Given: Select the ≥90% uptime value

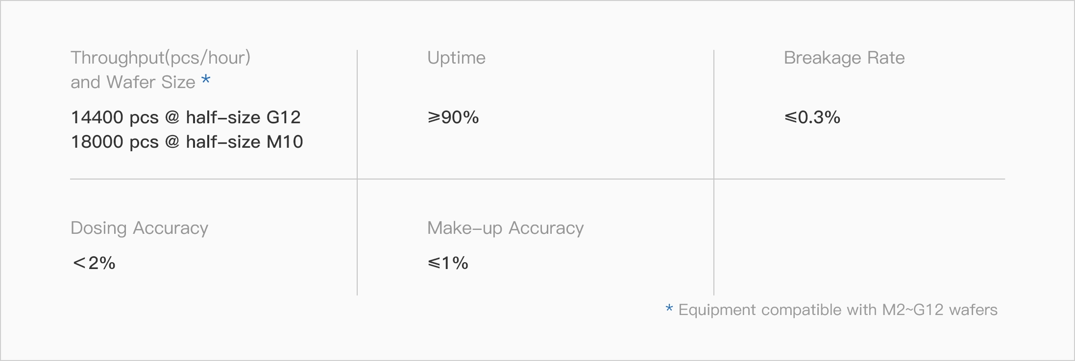Looking at the screenshot, I should pyautogui.click(x=453, y=117).
